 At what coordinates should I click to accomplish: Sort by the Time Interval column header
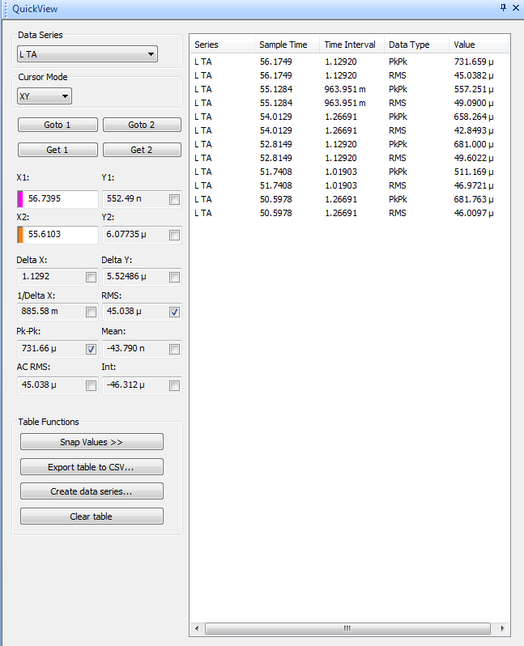(x=351, y=45)
